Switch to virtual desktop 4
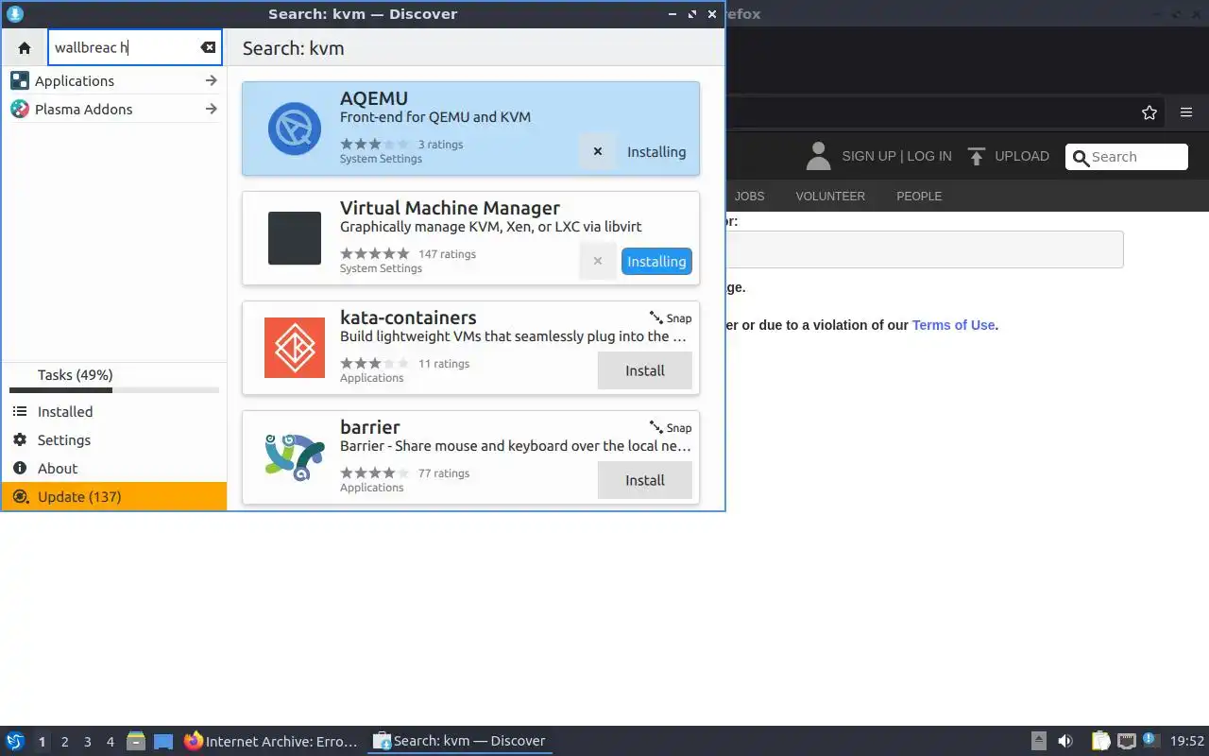The width and height of the screenshot is (1209, 756). click(x=110, y=742)
